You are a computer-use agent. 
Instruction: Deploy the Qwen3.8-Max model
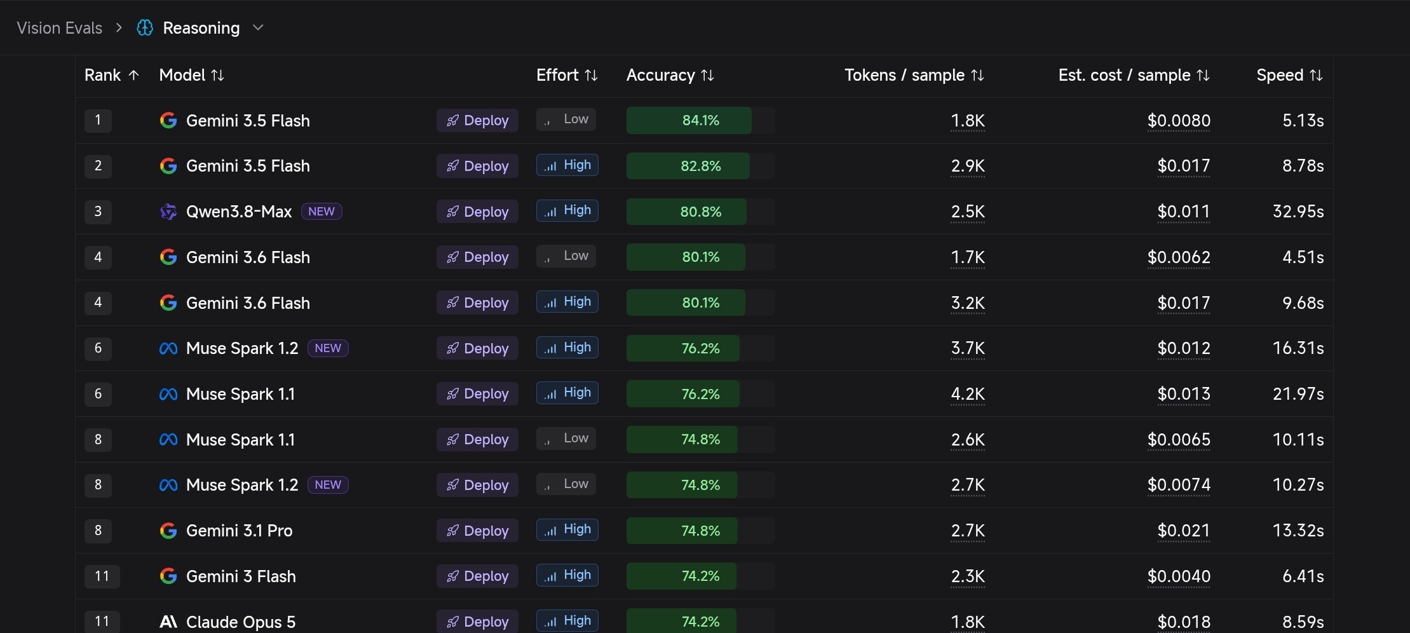coord(477,212)
